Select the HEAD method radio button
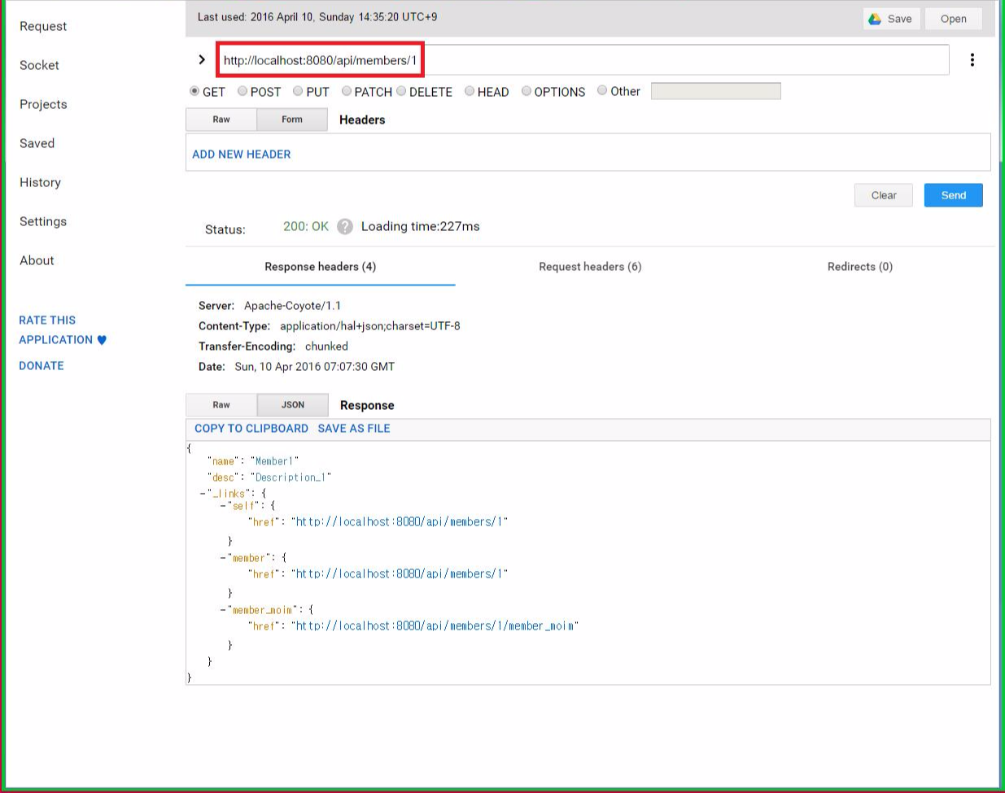This screenshot has height=793, width=1005. coord(470,91)
